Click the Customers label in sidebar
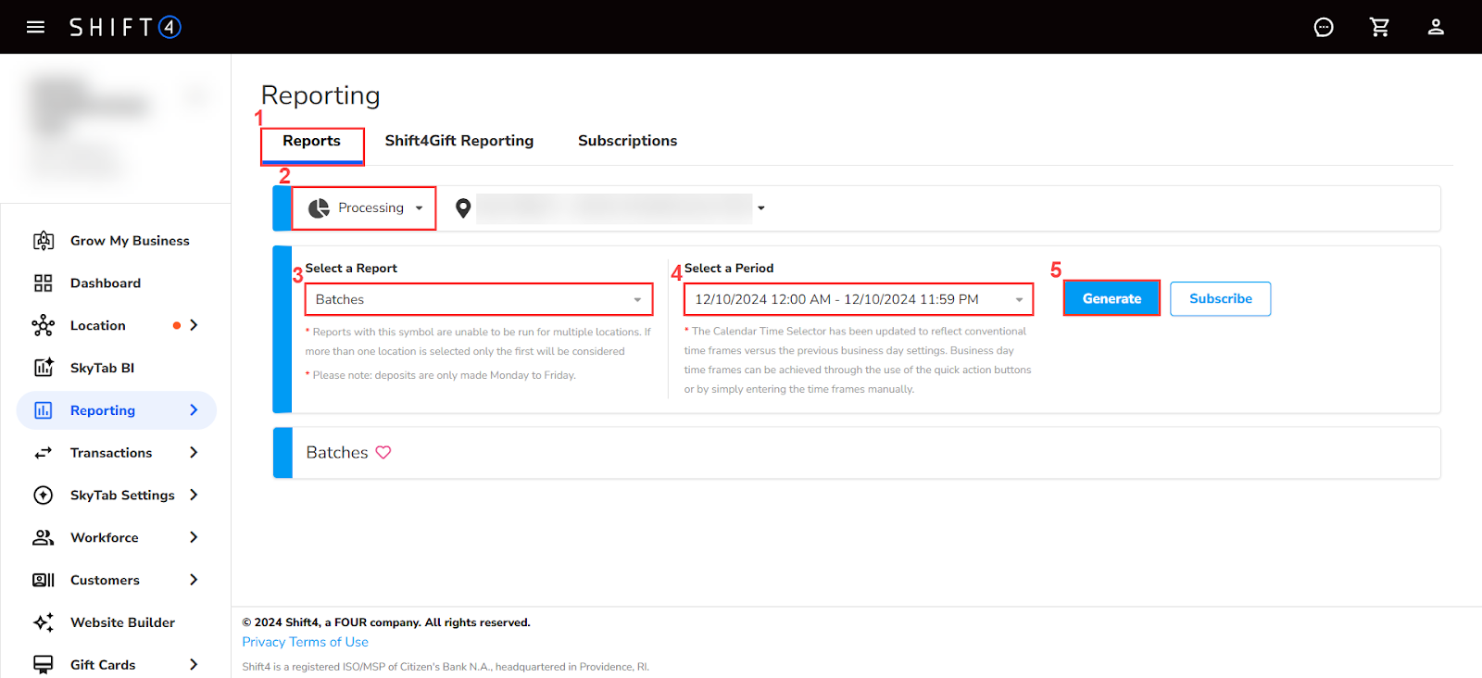This screenshot has width=1482, height=678. pos(105,581)
